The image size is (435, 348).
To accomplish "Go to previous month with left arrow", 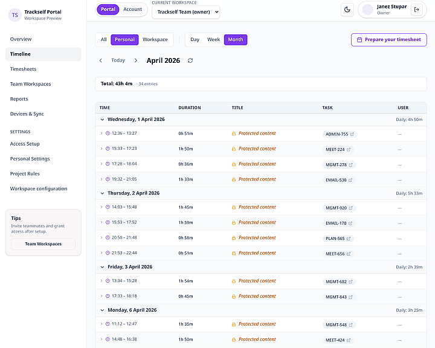I will click(101, 60).
